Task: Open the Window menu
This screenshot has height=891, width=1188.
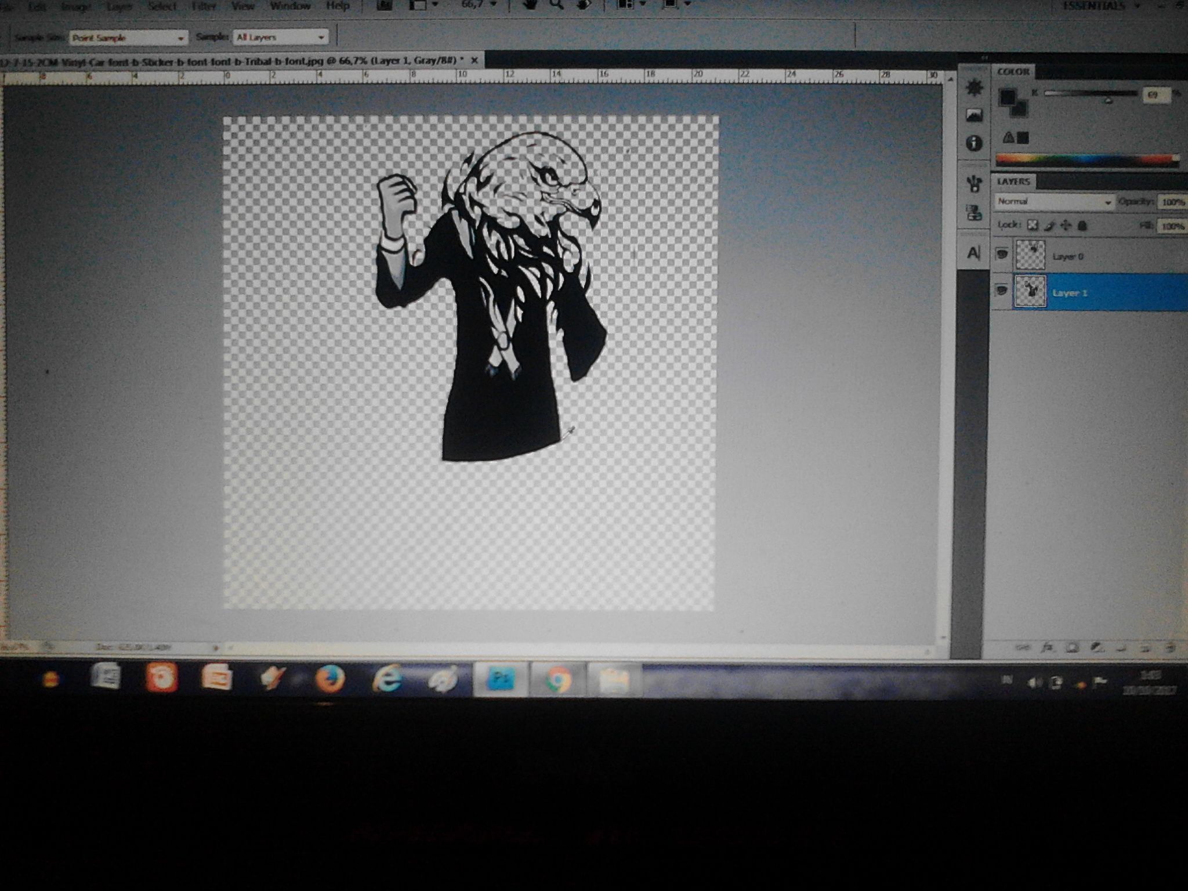Action: (x=290, y=6)
